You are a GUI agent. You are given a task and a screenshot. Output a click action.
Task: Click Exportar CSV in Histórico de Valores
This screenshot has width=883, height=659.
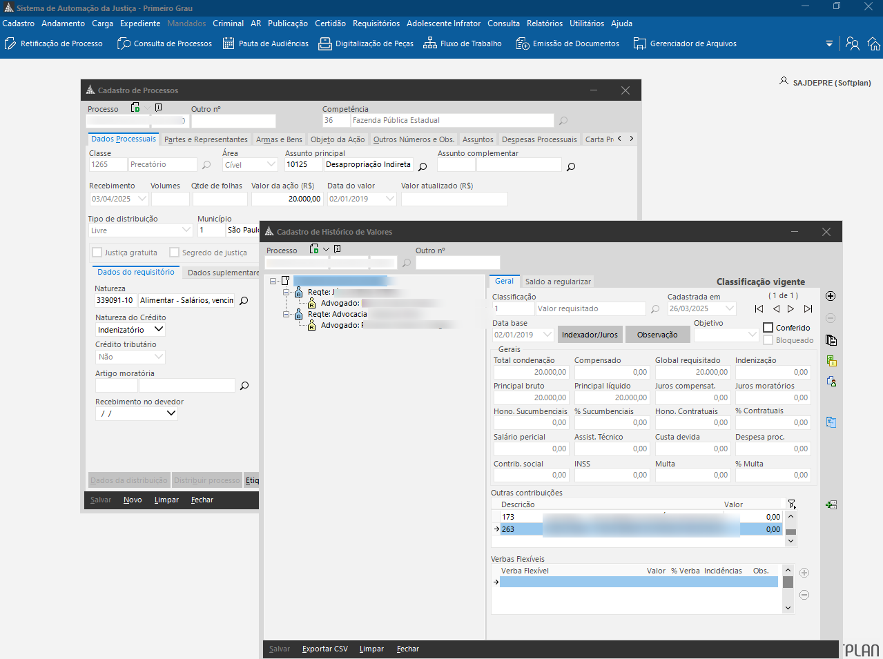pos(324,649)
